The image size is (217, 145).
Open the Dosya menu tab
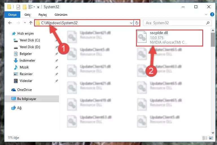point(12,15)
